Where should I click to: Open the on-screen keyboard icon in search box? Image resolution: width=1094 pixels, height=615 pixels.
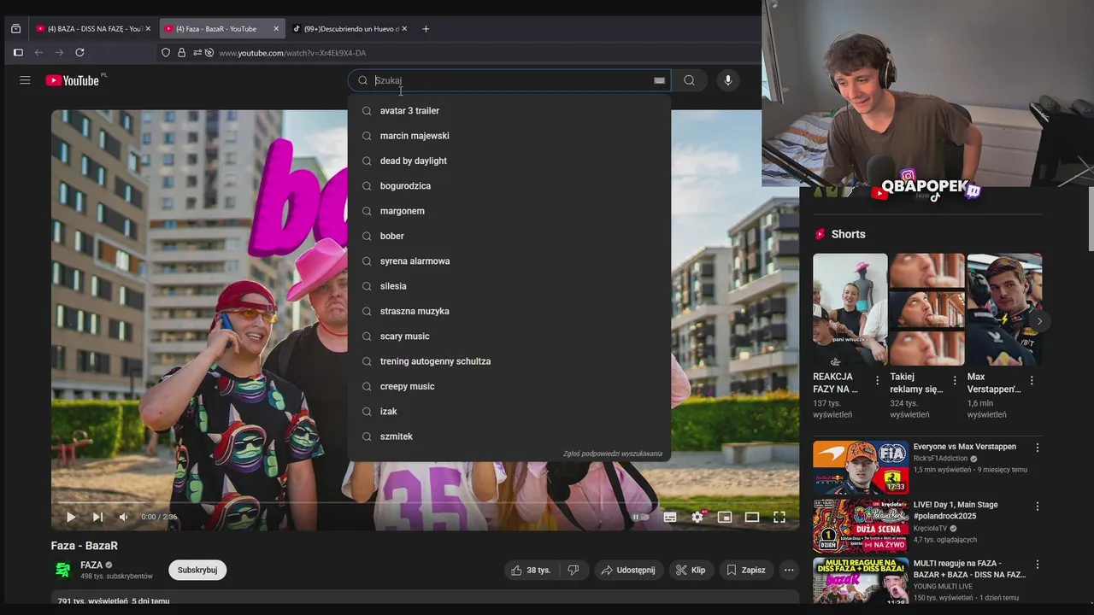tap(659, 80)
